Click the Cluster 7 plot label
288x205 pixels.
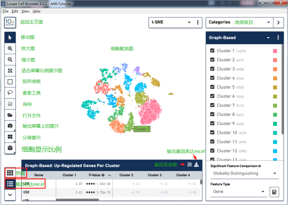(142, 129)
